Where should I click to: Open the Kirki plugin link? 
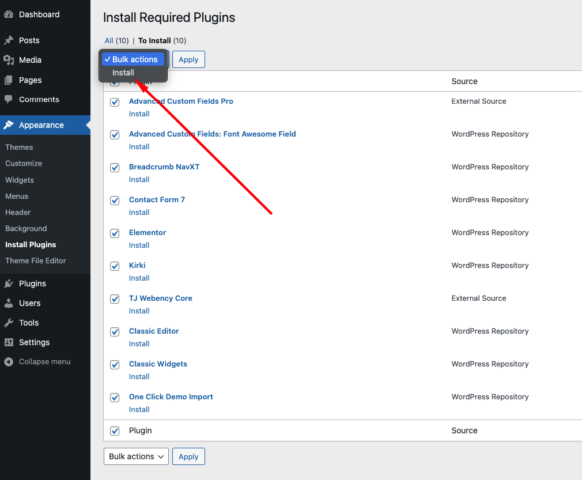[137, 266]
